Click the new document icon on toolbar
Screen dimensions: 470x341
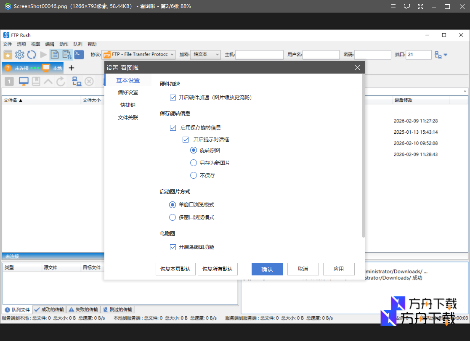(x=55, y=55)
